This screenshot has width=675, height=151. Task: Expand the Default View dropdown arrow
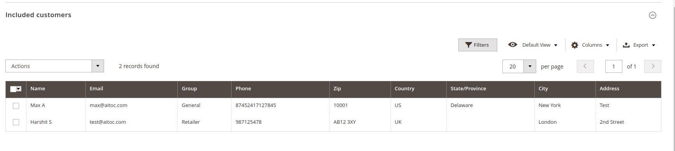[x=556, y=45]
